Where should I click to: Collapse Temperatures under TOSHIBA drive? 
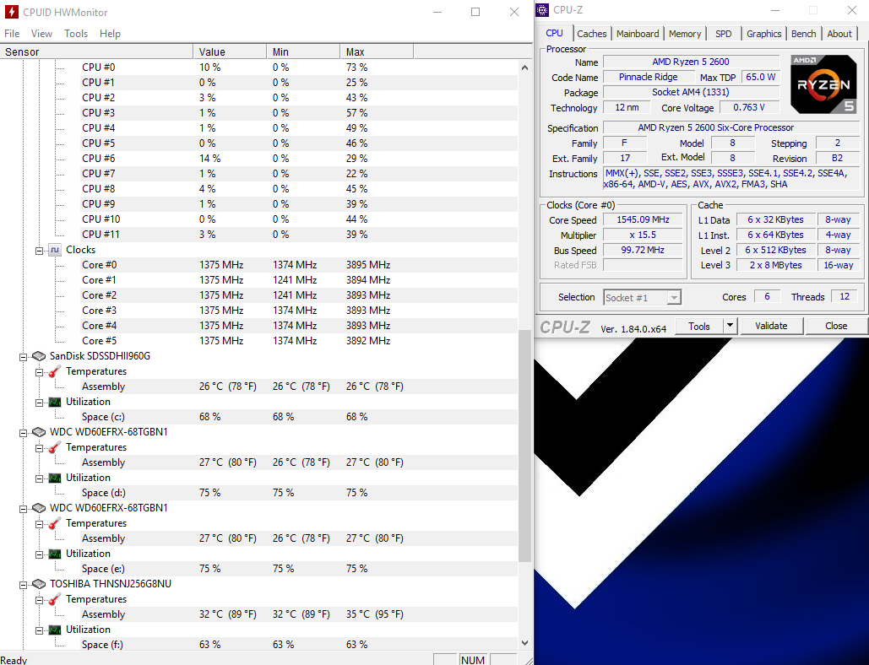(39, 600)
